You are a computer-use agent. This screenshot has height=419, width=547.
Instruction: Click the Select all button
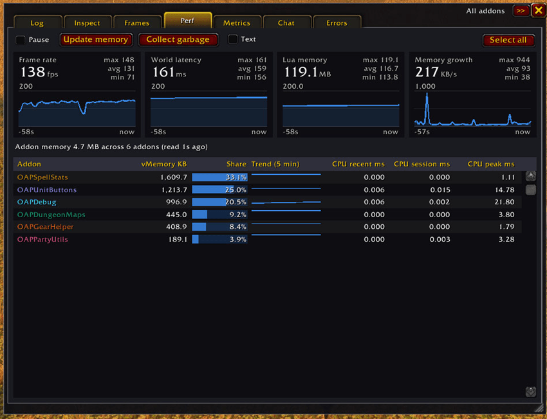click(x=508, y=40)
